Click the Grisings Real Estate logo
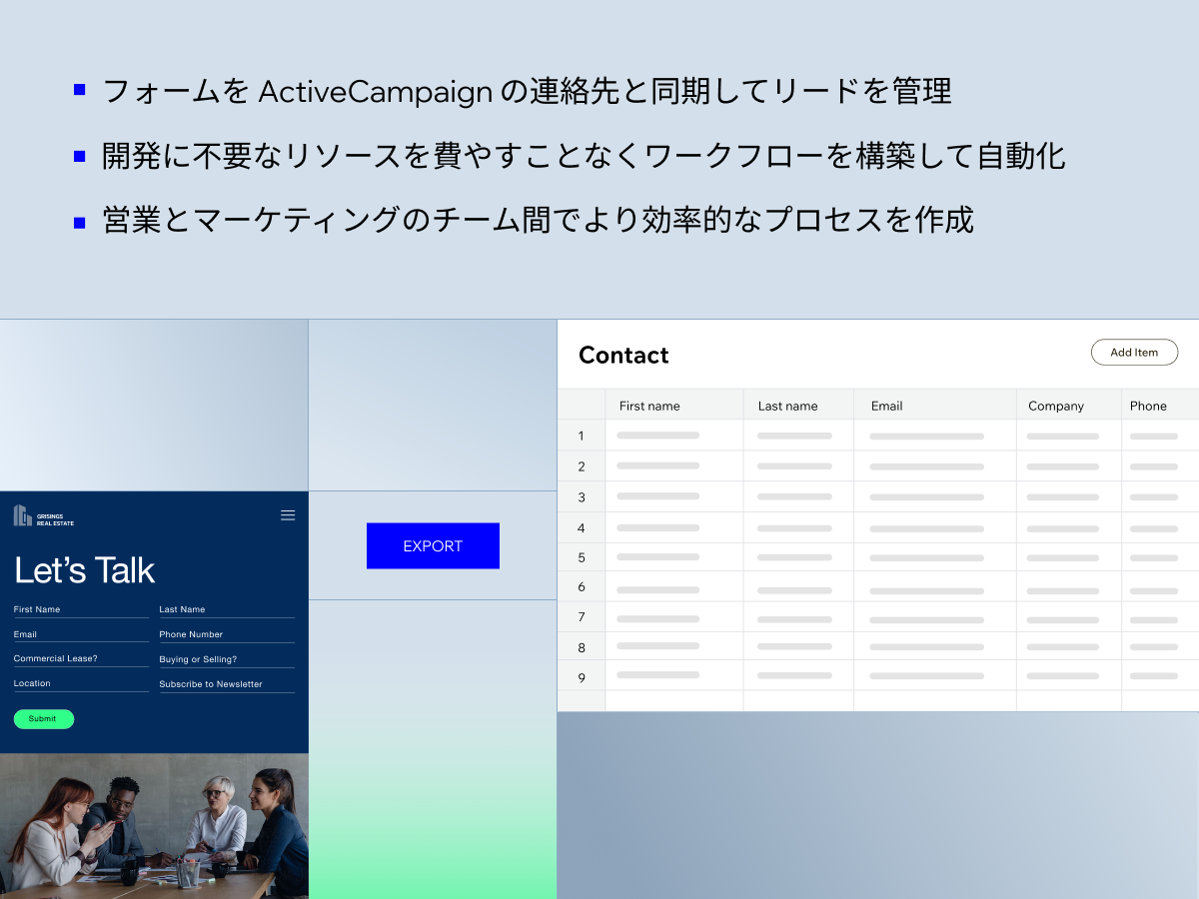1199x899 pixels. point(44,516)
